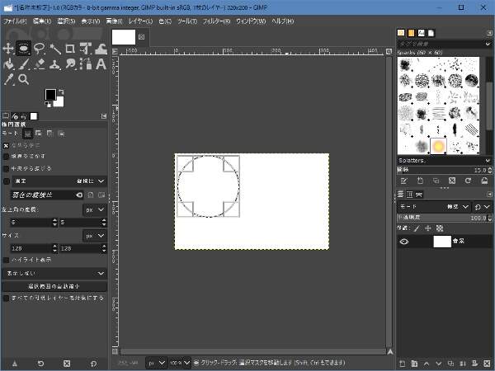Toggle visibility eye of the layer
This screenshot has width=495, height=371.
coord(404,242)
